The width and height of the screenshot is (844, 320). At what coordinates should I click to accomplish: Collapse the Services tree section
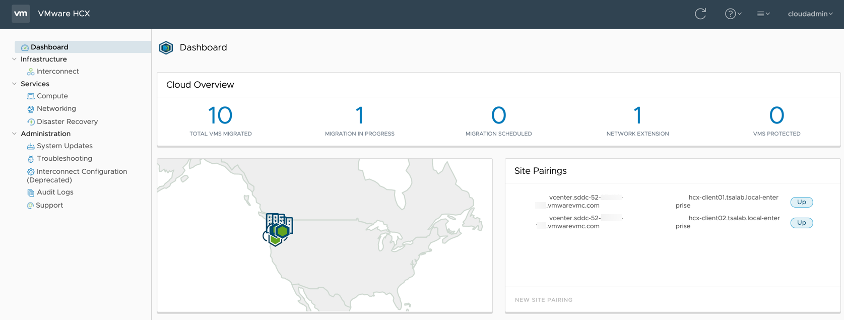coord(14,84)
